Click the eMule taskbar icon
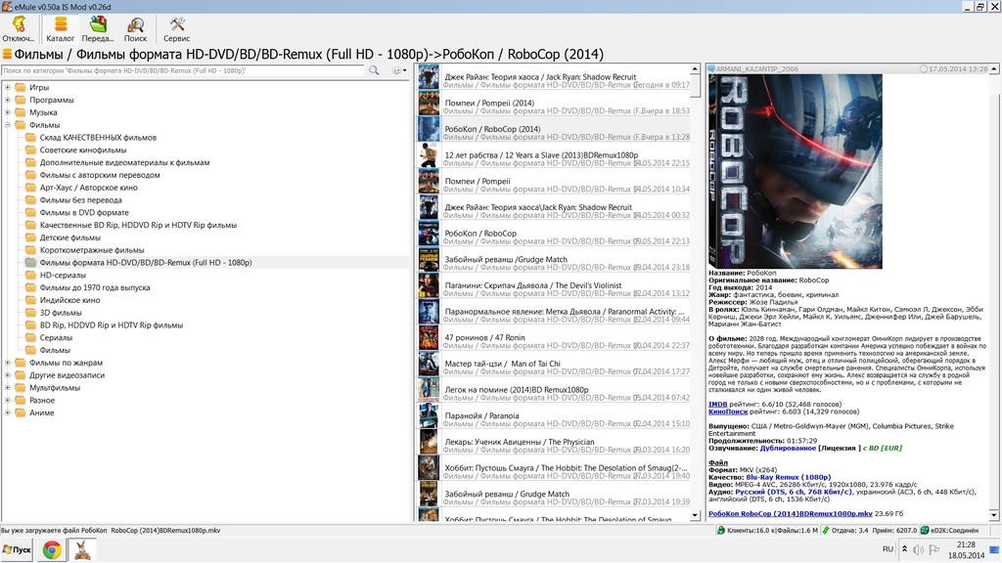The width and height of the screenshot is (1002, 563). 82,549
